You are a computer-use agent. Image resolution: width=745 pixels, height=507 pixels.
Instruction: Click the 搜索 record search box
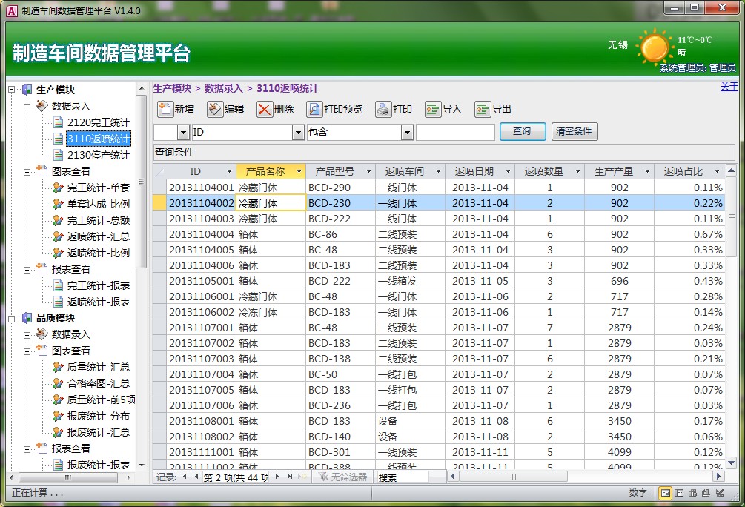(403, 477)
